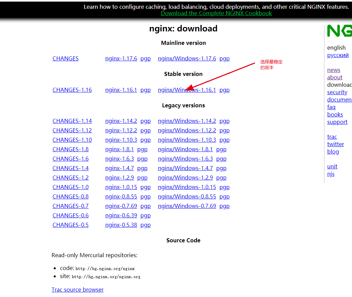Open pgp signature for nginx-0.5.38
This screenshot has height=297, width=352.
(x=146, y=225)
